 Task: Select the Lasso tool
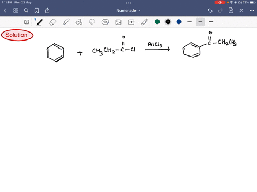[x=92, y=22]
